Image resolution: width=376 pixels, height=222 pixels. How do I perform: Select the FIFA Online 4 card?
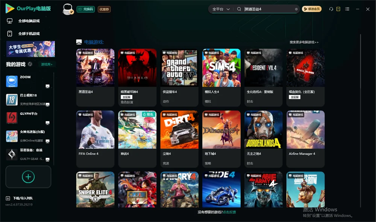95,139
